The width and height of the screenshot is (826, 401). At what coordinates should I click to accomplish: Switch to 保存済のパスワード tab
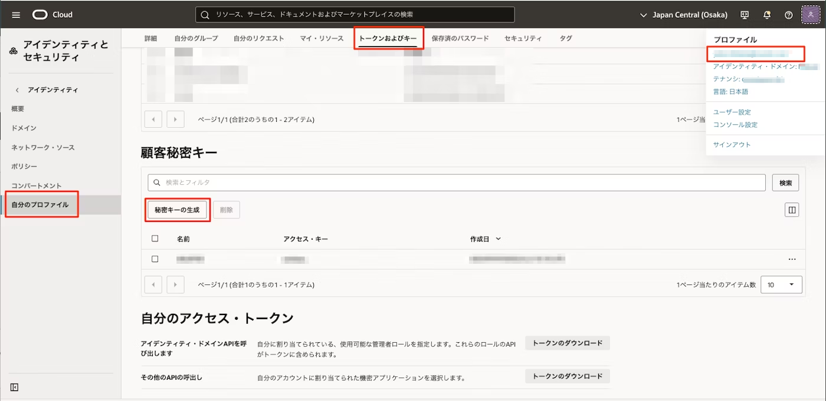point(460,38)
